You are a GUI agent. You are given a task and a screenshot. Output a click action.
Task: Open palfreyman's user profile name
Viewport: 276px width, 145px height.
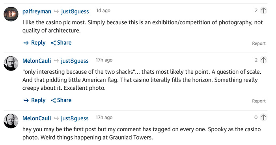click(37, 11)
